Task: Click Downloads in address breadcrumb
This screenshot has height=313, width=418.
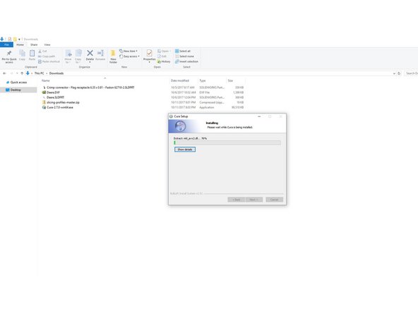Action: (x=56, y=73)
